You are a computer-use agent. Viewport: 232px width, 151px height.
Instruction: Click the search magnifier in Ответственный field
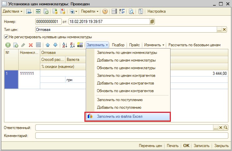[225, 127]
